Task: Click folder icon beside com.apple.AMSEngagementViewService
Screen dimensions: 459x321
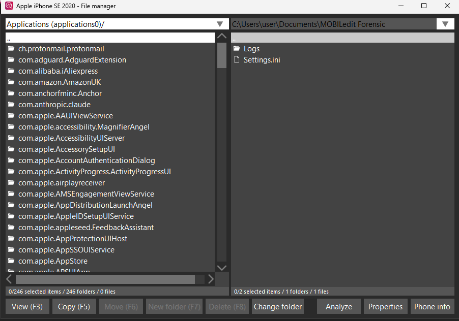Action: pos(11,194)
